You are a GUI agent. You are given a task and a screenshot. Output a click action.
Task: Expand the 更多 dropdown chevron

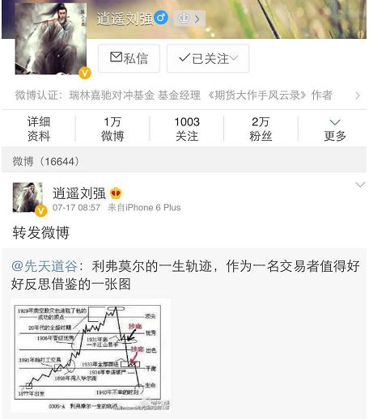coord(335,122)
